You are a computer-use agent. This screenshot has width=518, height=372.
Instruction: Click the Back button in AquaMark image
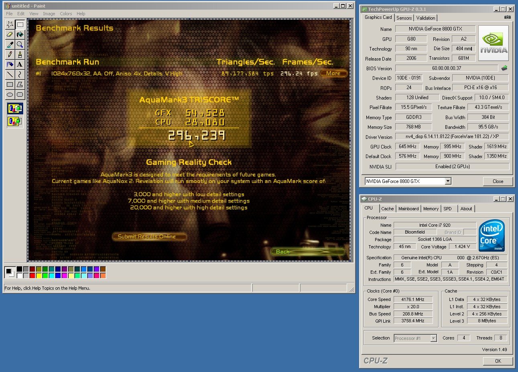tap(308, 252)
